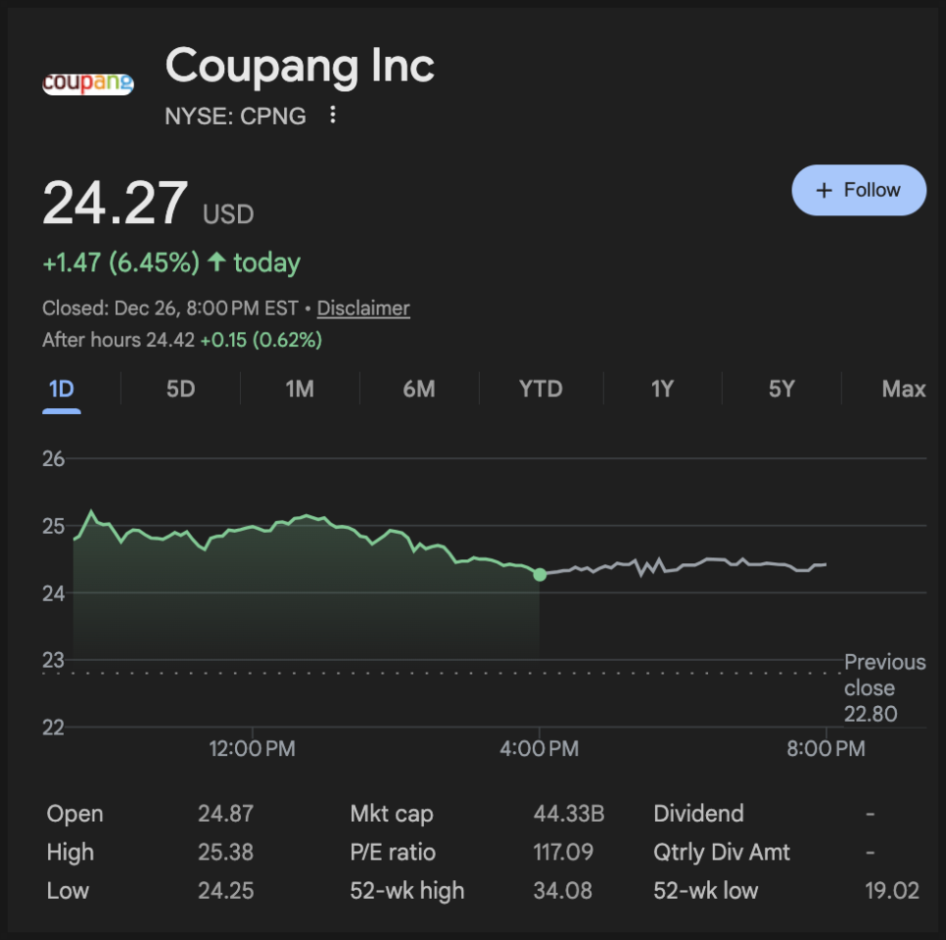The height and width of the screenshot is (940, 946).
Task: Open the three-dot more options menu
Action: click(x=333, y=116)
